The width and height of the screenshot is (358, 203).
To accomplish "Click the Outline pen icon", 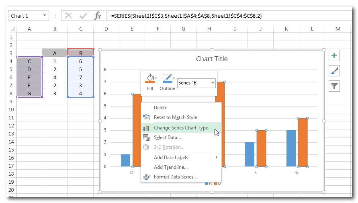I will point(167,78).
